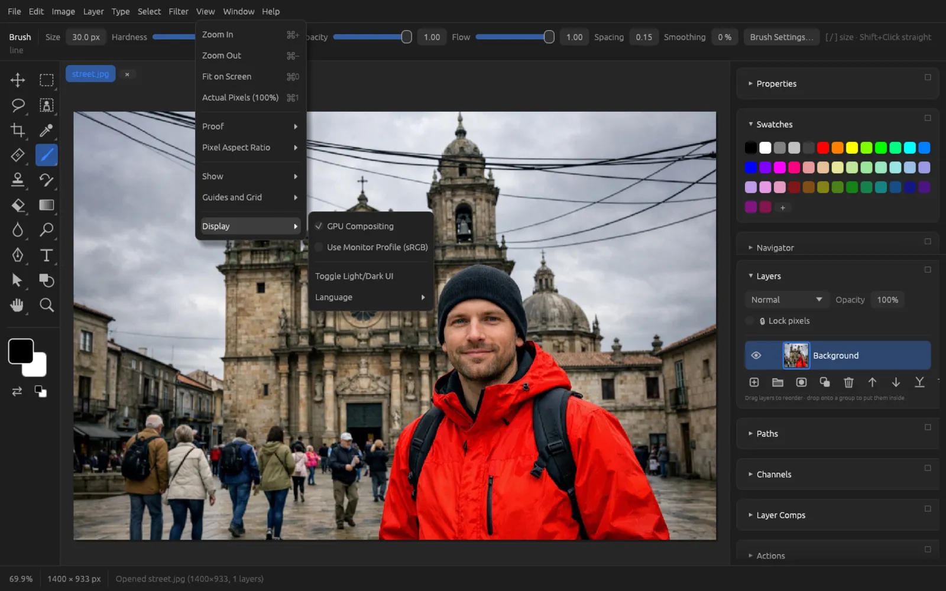Image resolution: width=946 pixels, height=591 pixels.
Task: Open the Normal blend mode dropdown
Action: 786,300
